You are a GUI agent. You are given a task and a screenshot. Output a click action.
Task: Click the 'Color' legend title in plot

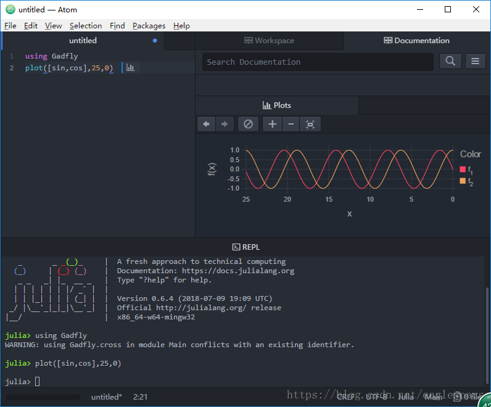point(470,154)
